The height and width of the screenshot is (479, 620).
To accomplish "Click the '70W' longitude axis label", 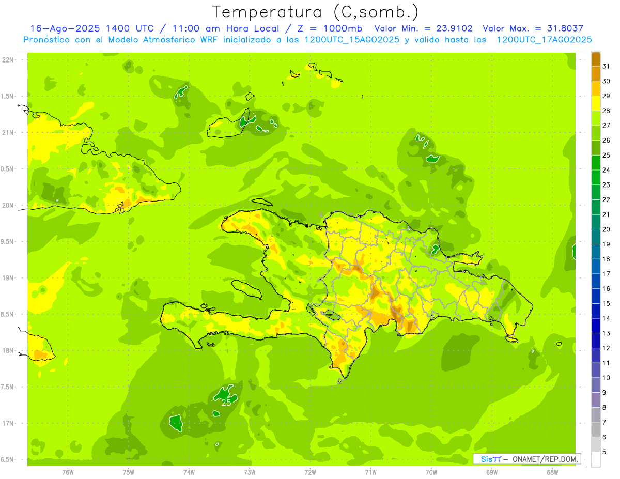I will [431, 472].
